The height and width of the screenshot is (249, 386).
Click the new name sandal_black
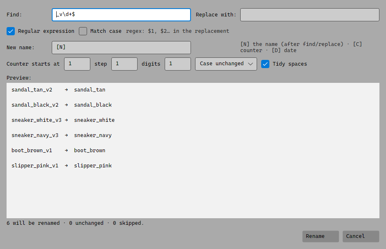[x=93, y=105]
